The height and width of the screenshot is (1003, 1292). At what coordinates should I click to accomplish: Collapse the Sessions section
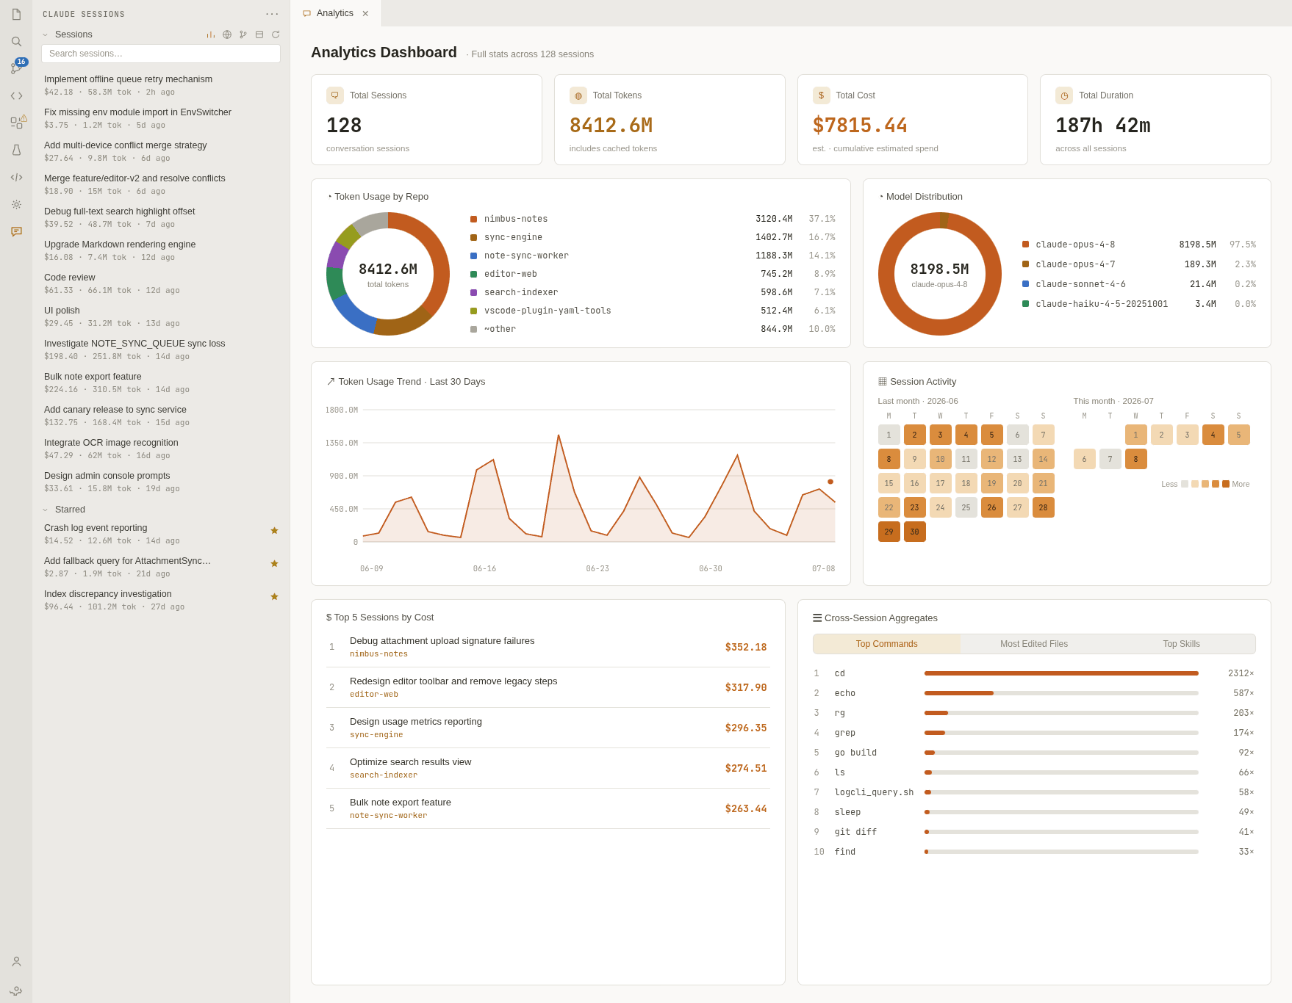pyautogui.click(x=45, y=35)
